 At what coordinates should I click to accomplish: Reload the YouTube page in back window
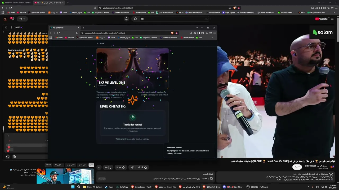click(11, 8)
